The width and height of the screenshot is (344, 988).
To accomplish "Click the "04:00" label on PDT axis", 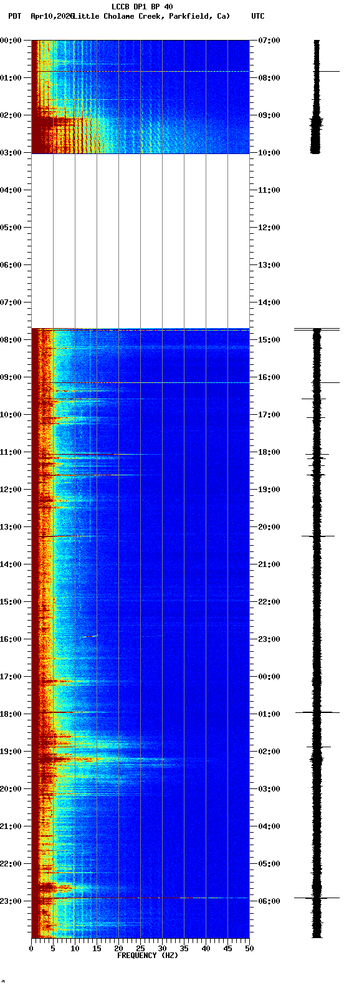I will pos(11,190).
